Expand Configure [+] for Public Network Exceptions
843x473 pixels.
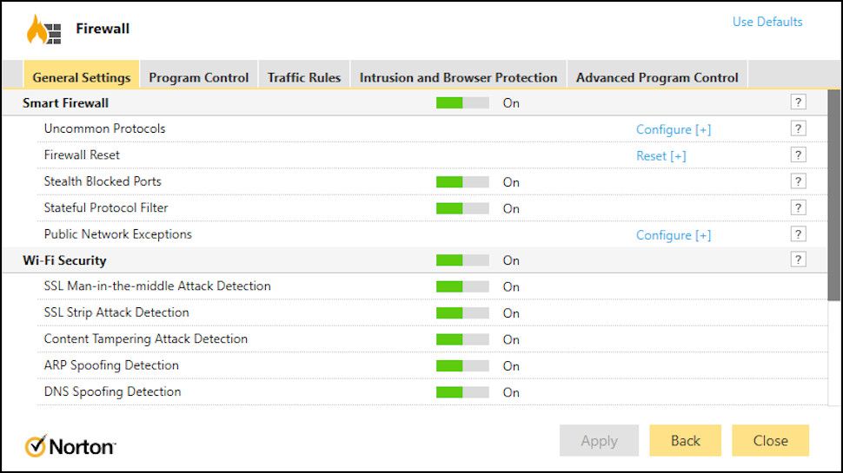674,235
